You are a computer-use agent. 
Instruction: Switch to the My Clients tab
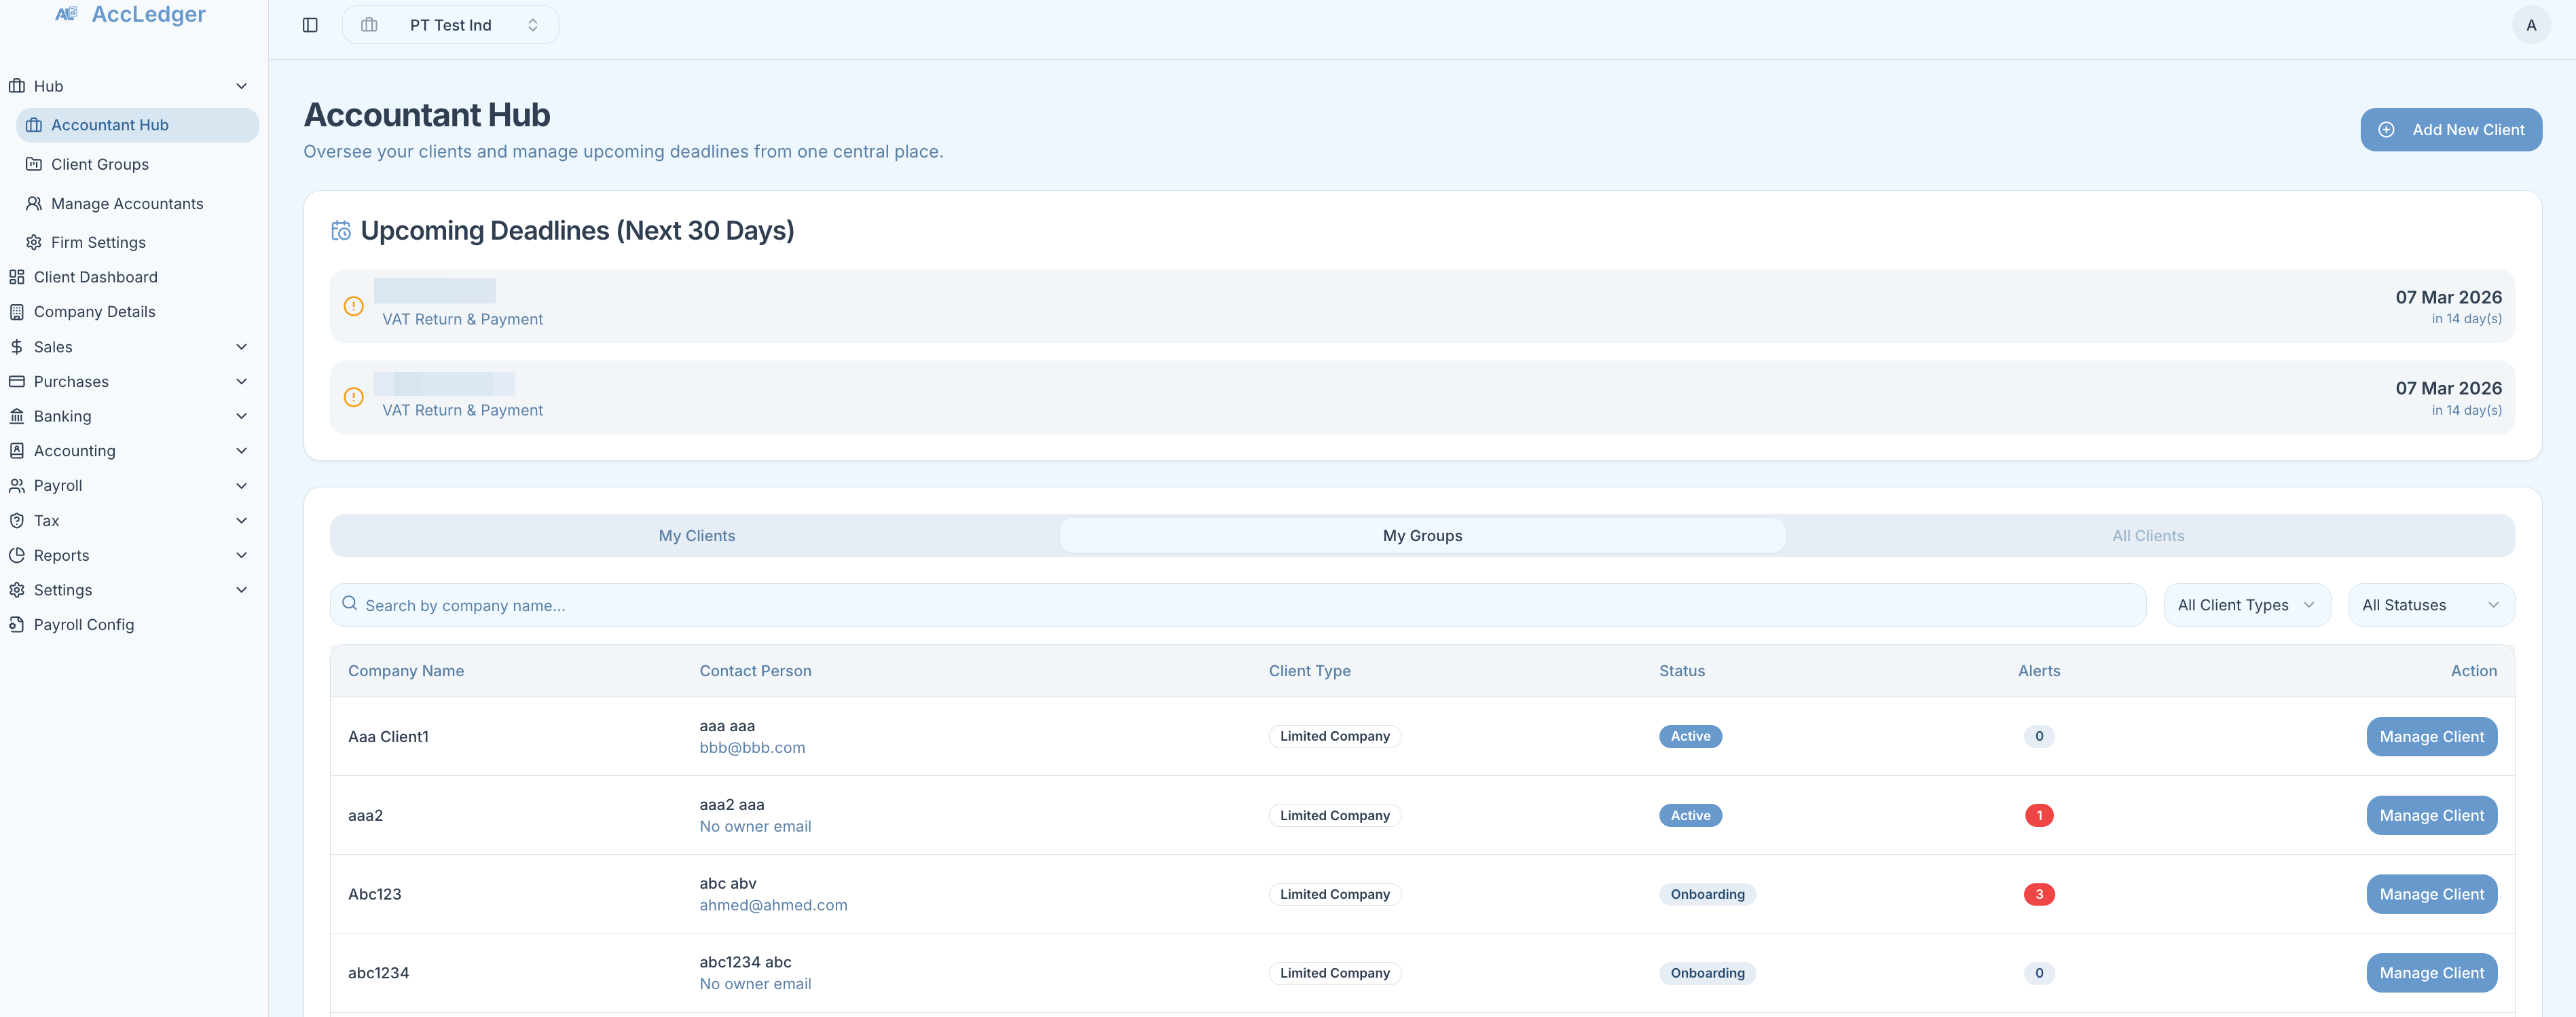click(x=696, y=535)
